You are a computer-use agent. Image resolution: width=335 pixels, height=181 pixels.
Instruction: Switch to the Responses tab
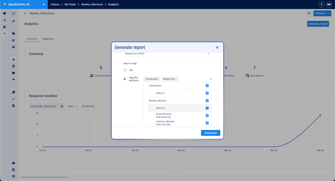(x=48, y=38)
